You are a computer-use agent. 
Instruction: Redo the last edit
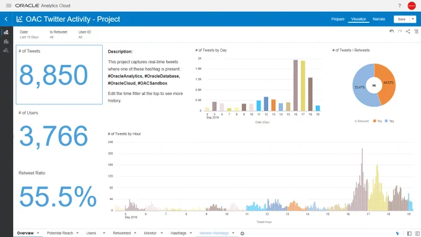(400, 32)
